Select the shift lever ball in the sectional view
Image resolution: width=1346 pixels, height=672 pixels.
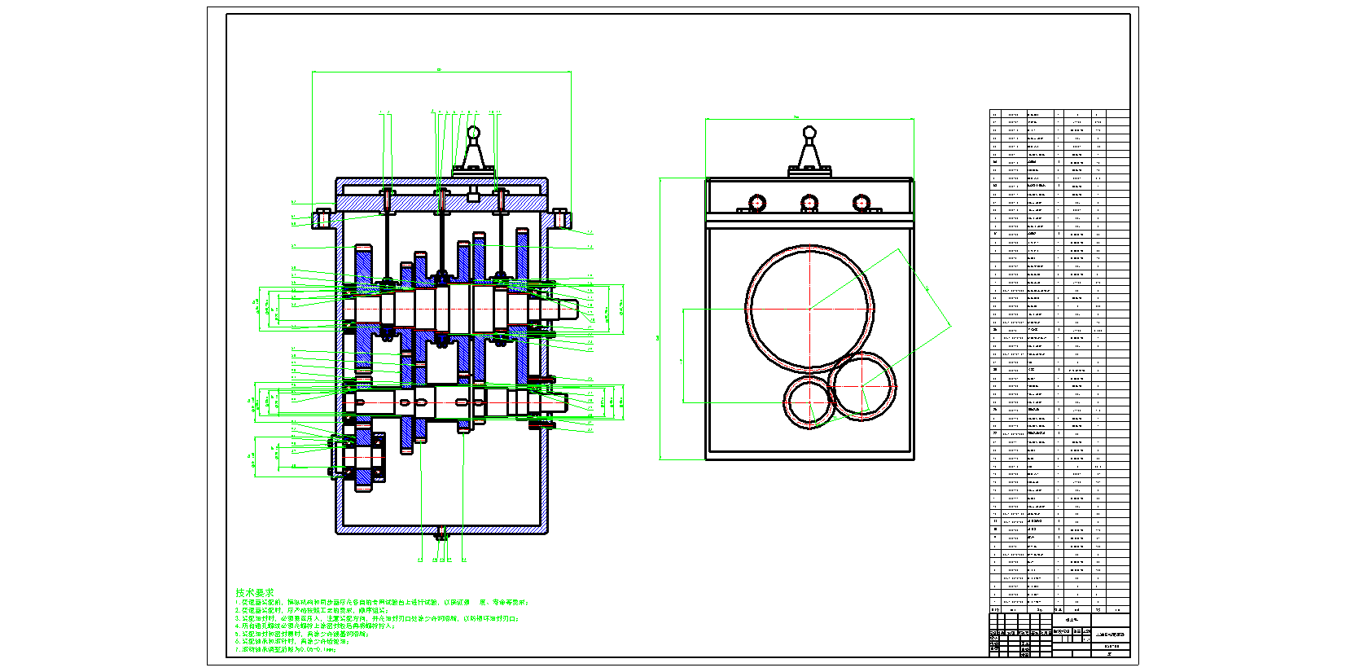click(x=474, y=133)
